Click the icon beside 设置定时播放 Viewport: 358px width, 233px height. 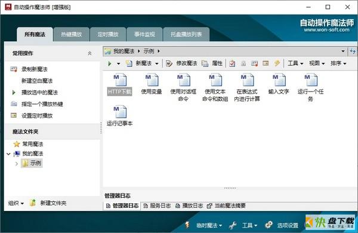pyautogui.click(x=14, y=115)
